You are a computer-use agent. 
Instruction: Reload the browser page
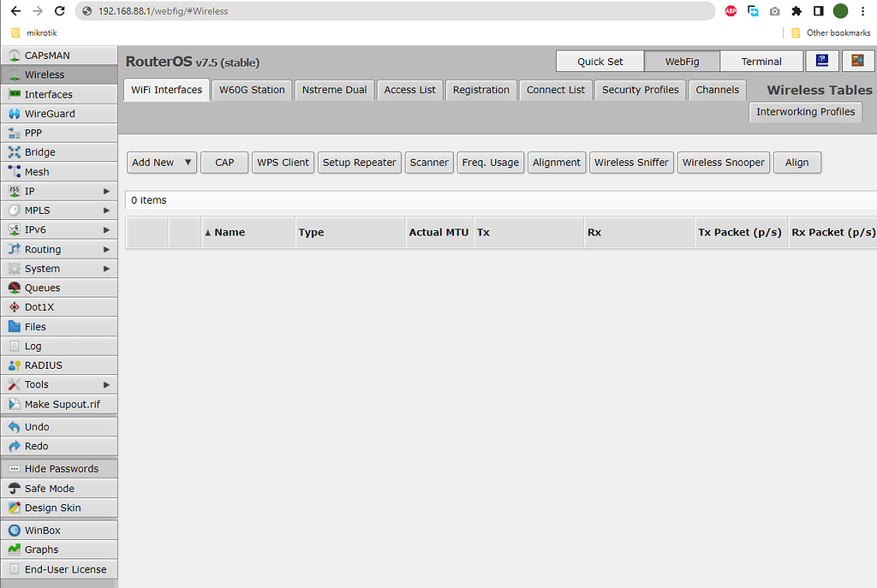[x=60, y=11]
